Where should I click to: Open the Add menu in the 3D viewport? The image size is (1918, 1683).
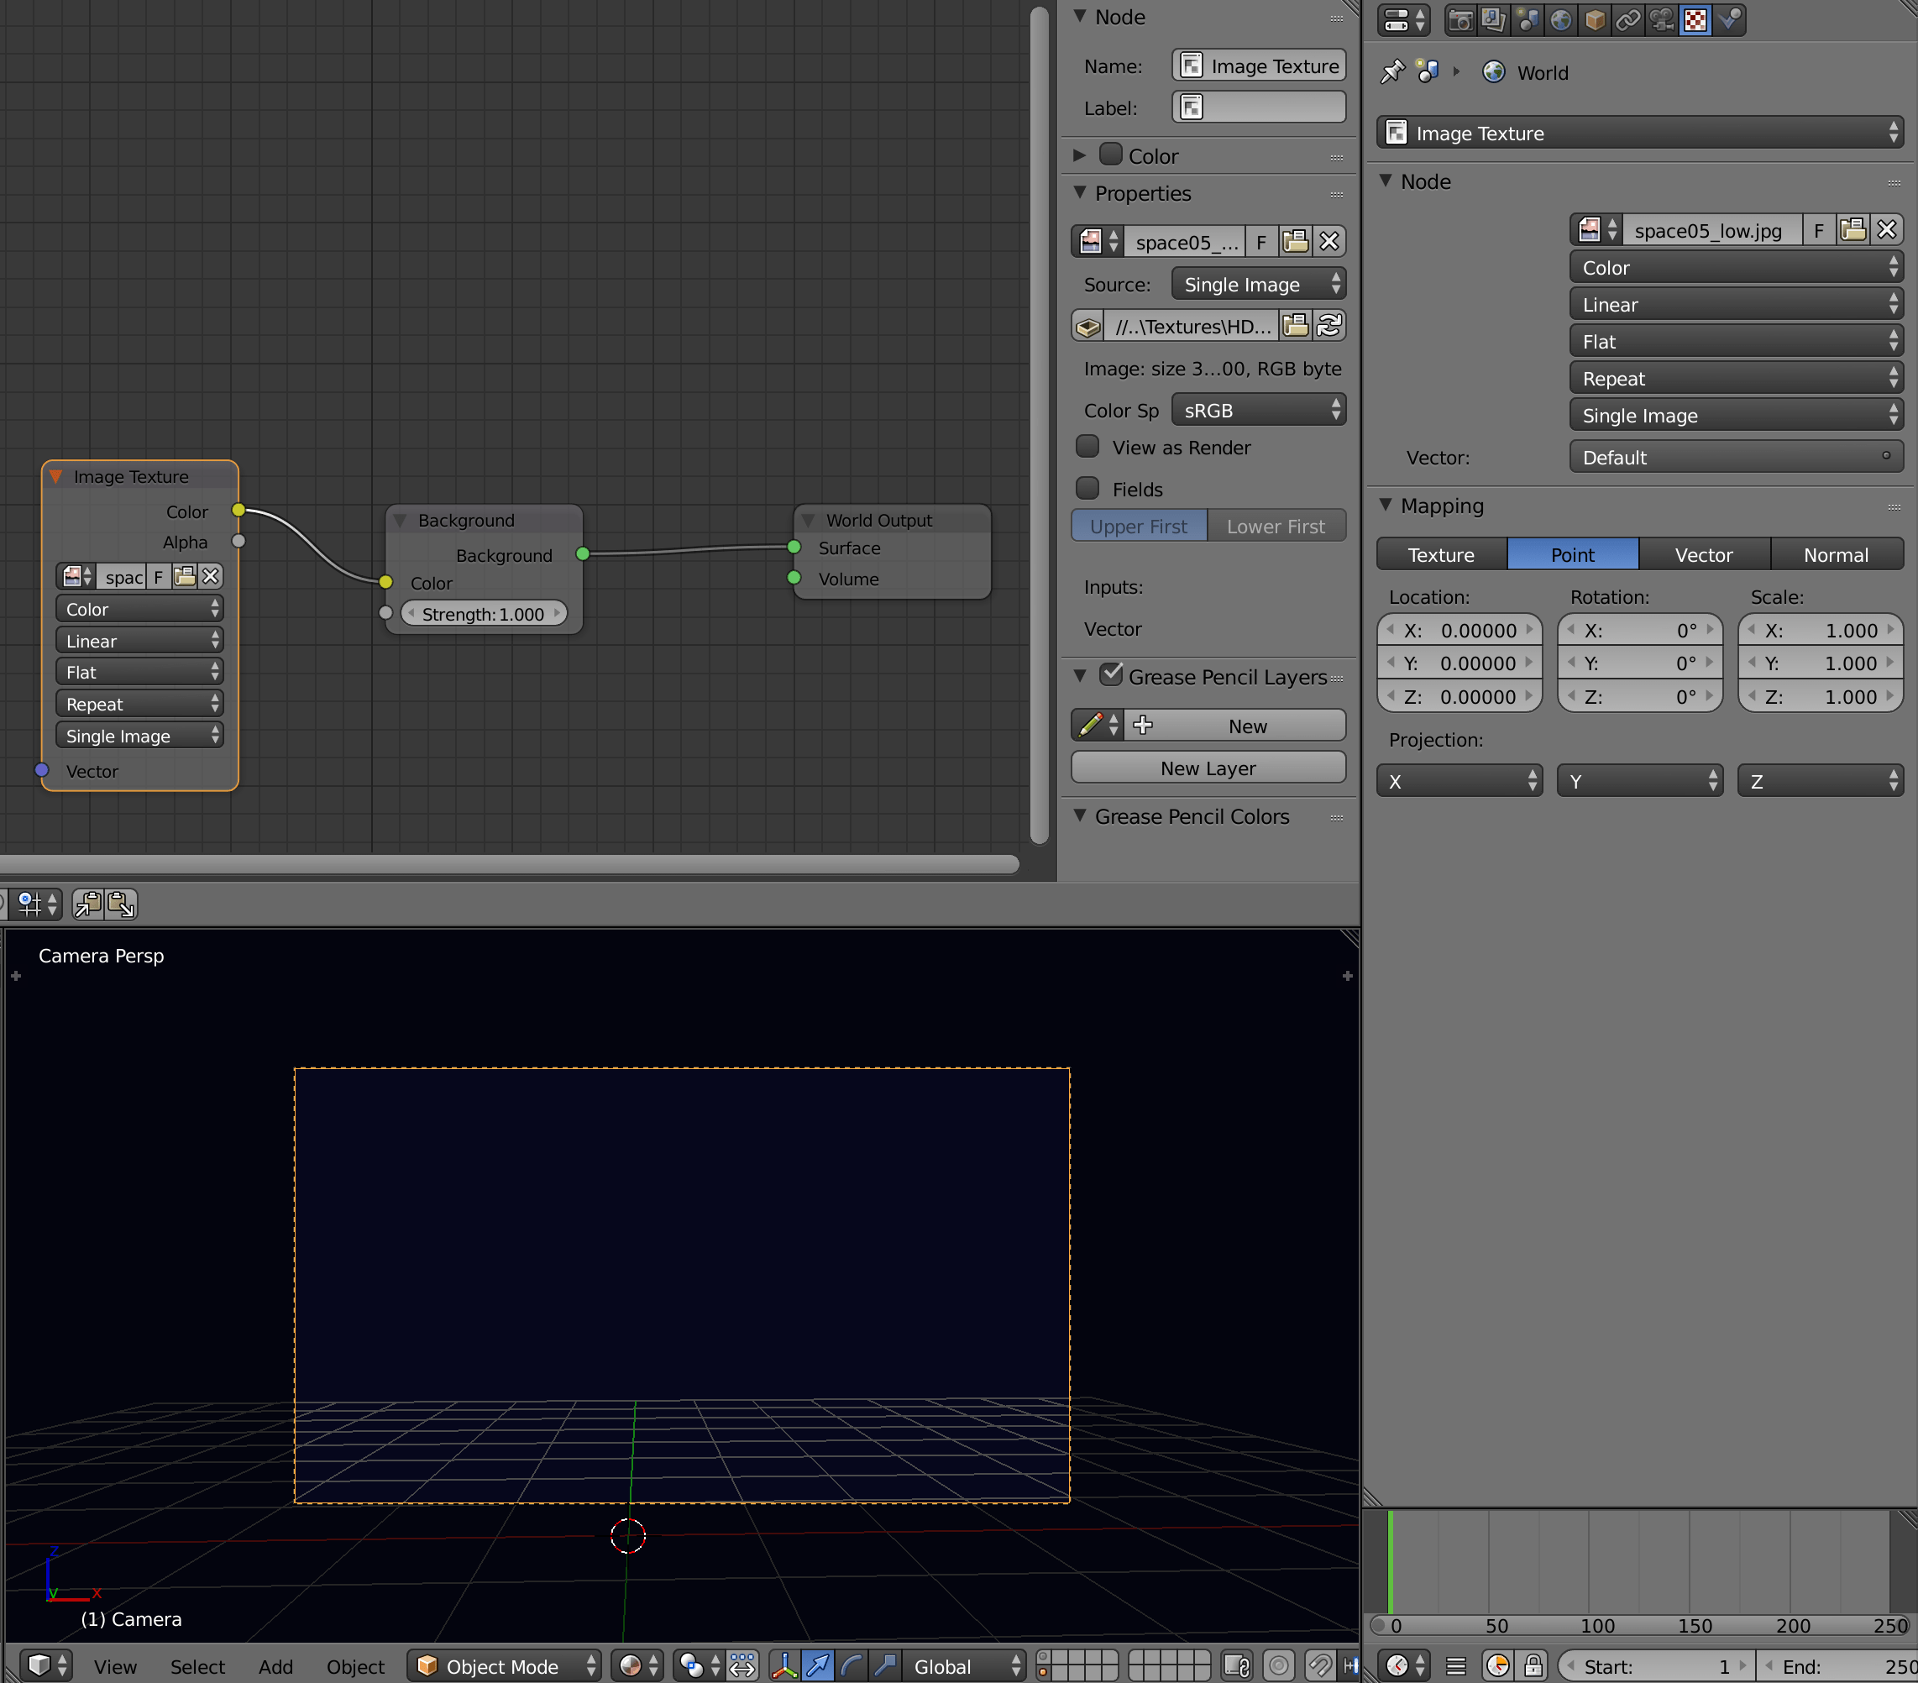[275, 1666]
